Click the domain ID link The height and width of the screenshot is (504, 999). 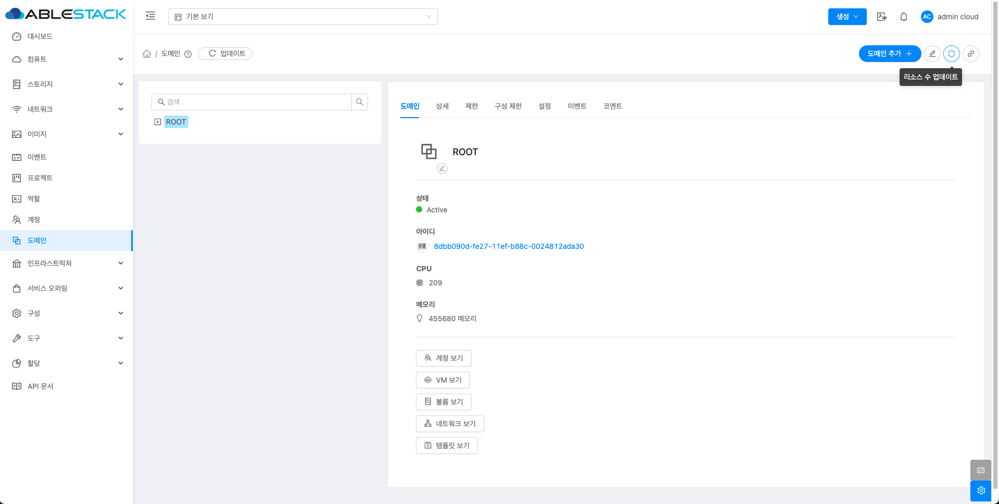click(x=509, y=246)
